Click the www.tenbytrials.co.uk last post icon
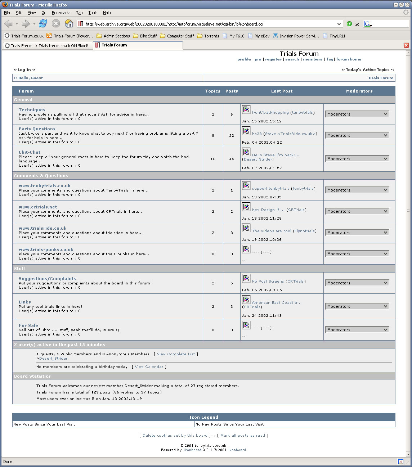The width and height of the screenshot is (412, 468). pos(246,185)
